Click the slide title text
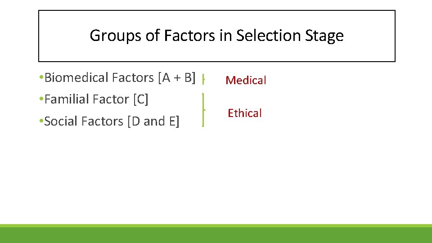This screenshot has height=243, width=432. pyautogui.click(x=216, y=36)
